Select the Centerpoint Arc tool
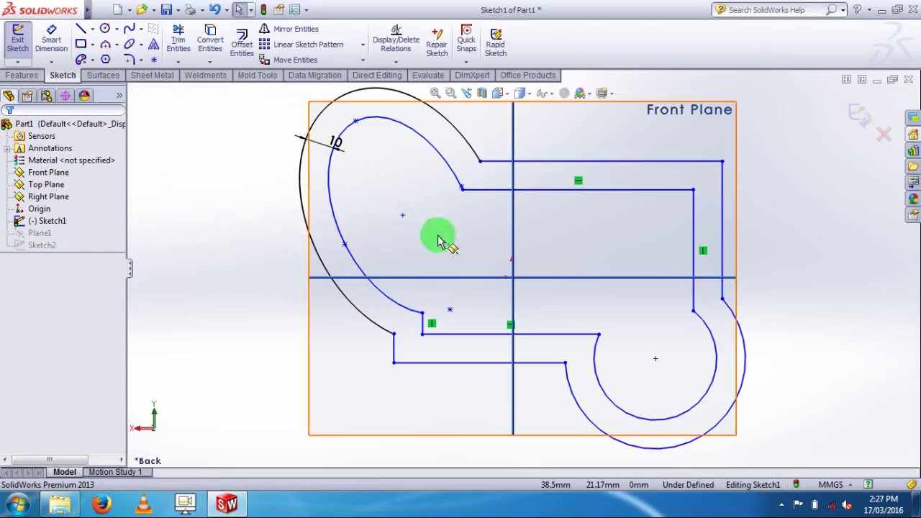The width and height of the screenshot is (921, 518). (x=105, y=44)
